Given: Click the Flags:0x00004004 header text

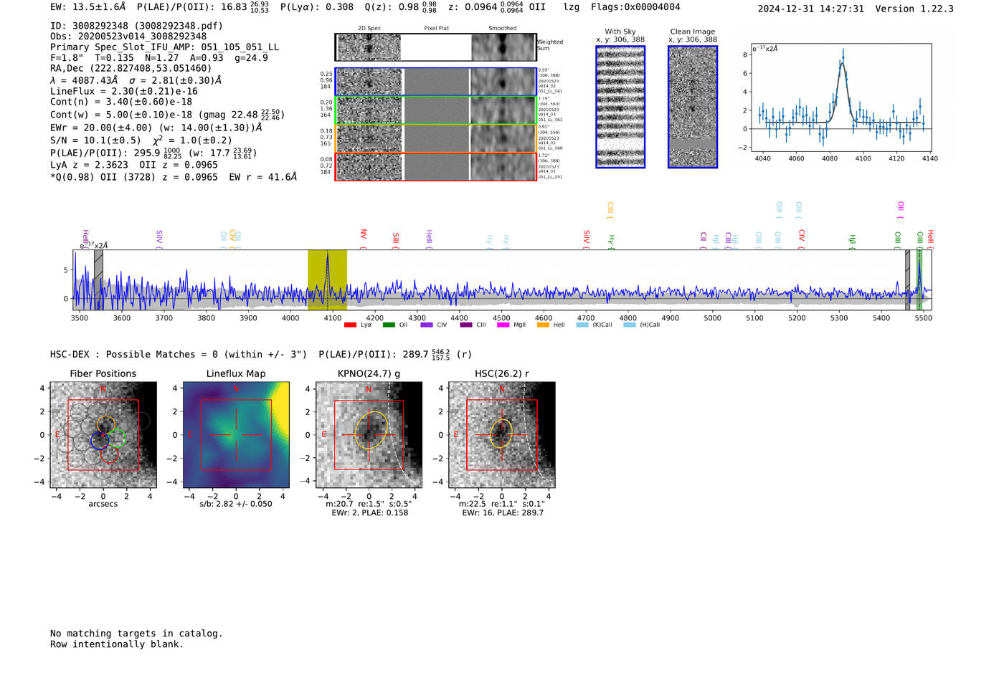Looking at the screenshot, I should tap(635, 6).
